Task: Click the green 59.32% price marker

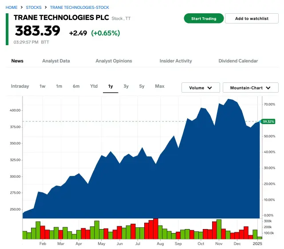Action: [x=268, y=121]
